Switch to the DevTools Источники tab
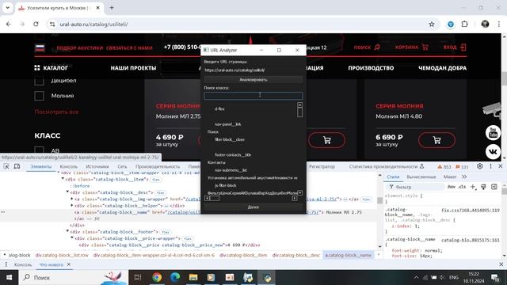Screen dimensions: 507x285 pos(97,167)
